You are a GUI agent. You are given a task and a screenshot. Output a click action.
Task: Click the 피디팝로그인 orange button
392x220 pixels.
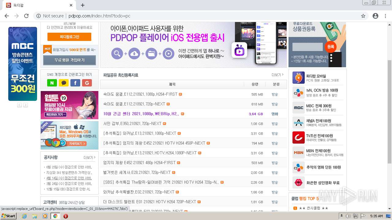point(69,37)
